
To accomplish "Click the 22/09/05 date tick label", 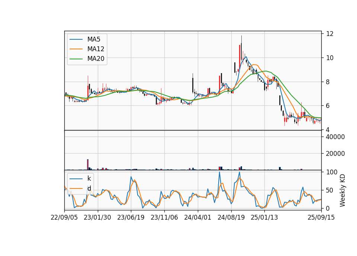I will [64, 217].
